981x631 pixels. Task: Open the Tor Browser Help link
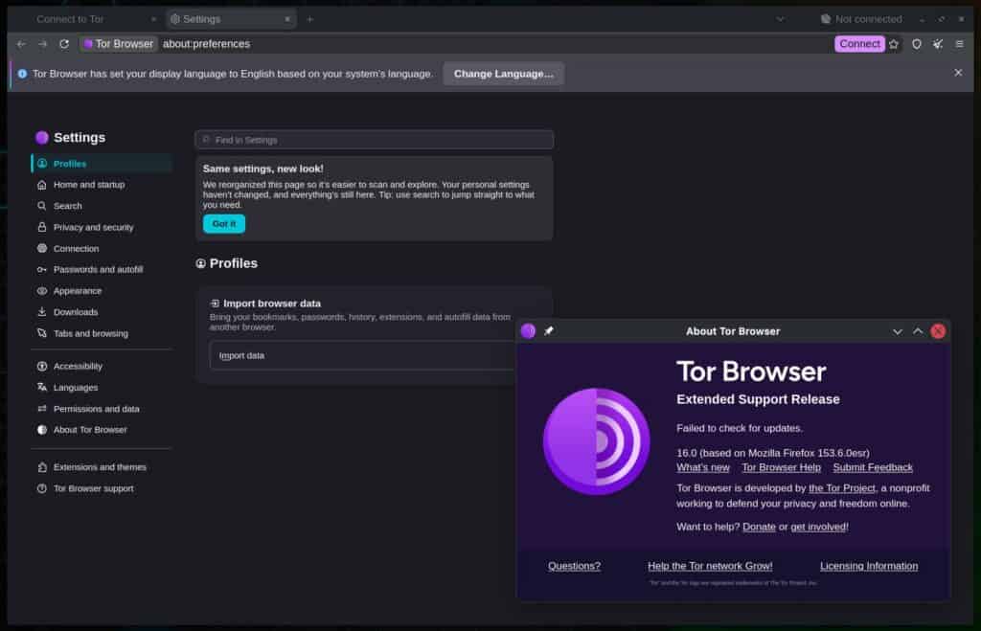pos(781,467)
